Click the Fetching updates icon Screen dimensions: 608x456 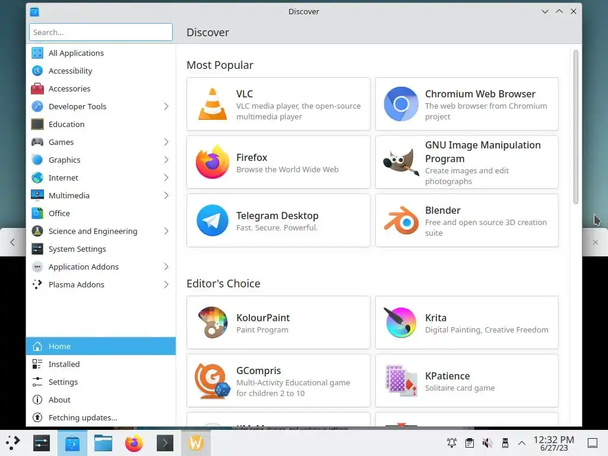tap(37, 417)
